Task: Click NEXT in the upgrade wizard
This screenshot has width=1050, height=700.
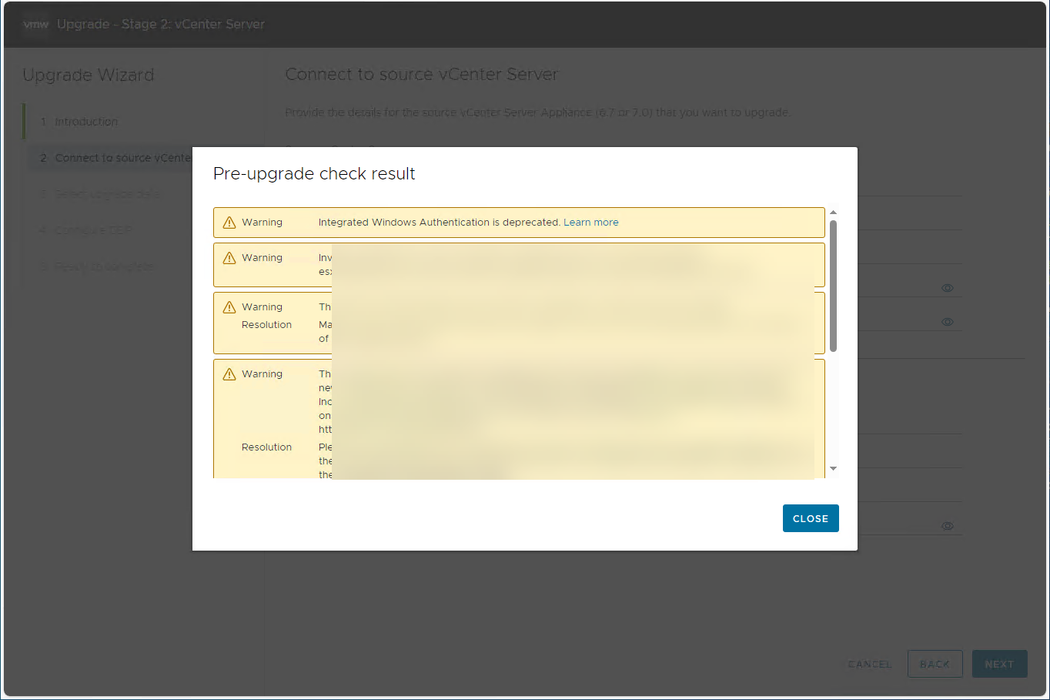Action: pyautogui.click(x=999, y=664)
